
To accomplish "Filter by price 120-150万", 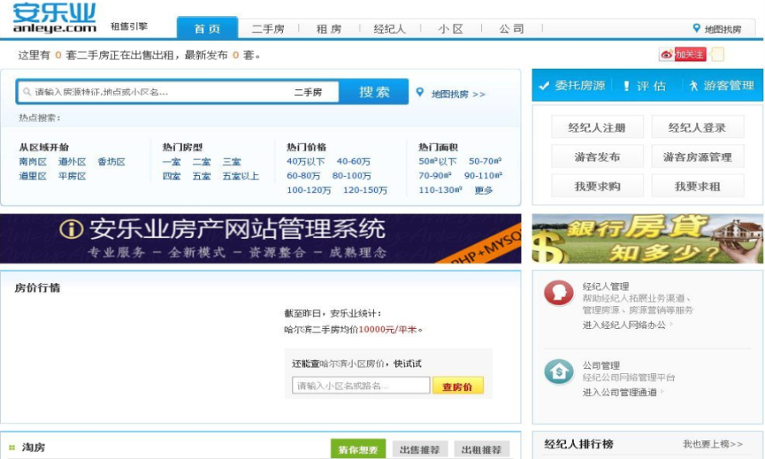I will pyautogui.click(x=365, y=190).
